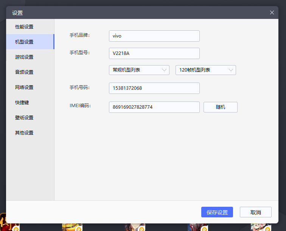Select the 快捷键 tab
The height and width of the screenshot is (231, 286).
[x=22, y=103]
